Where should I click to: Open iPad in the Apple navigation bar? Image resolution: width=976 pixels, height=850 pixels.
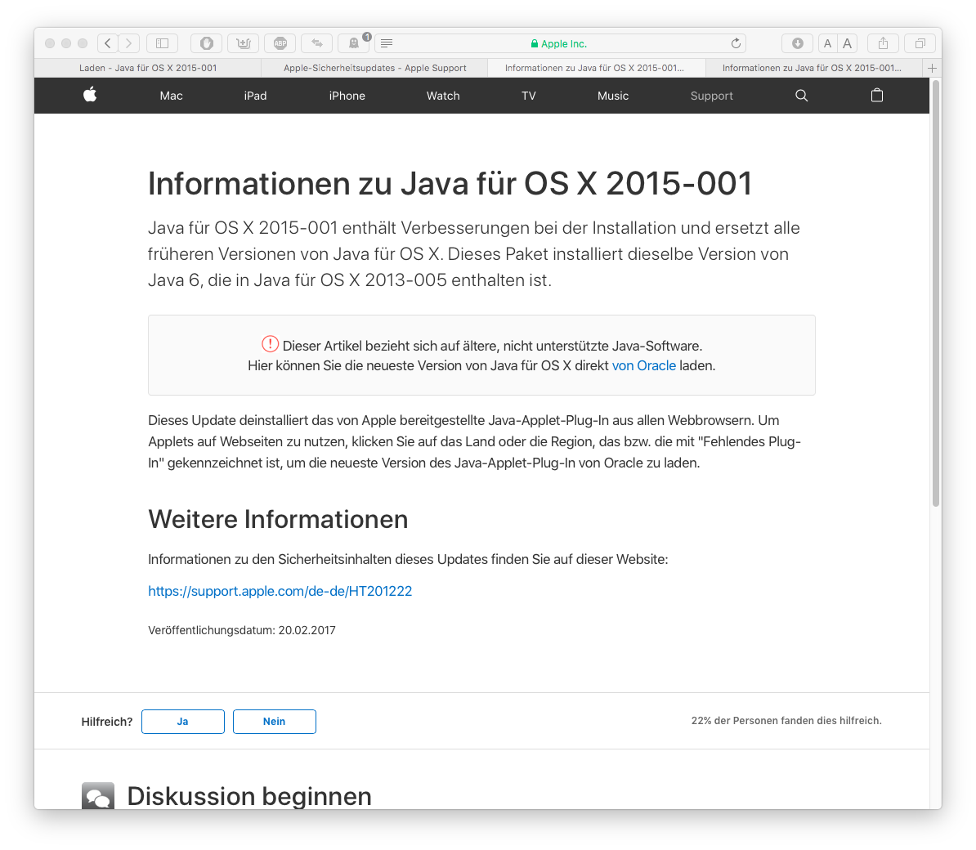coord(255,96)
